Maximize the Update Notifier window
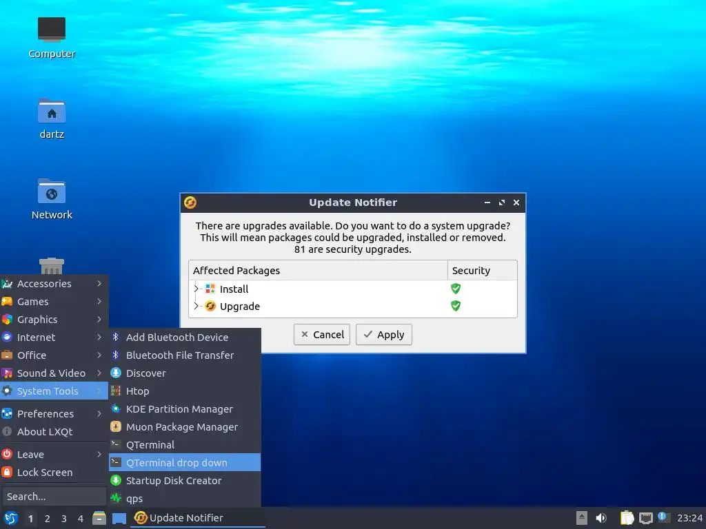 coord(502,203)
